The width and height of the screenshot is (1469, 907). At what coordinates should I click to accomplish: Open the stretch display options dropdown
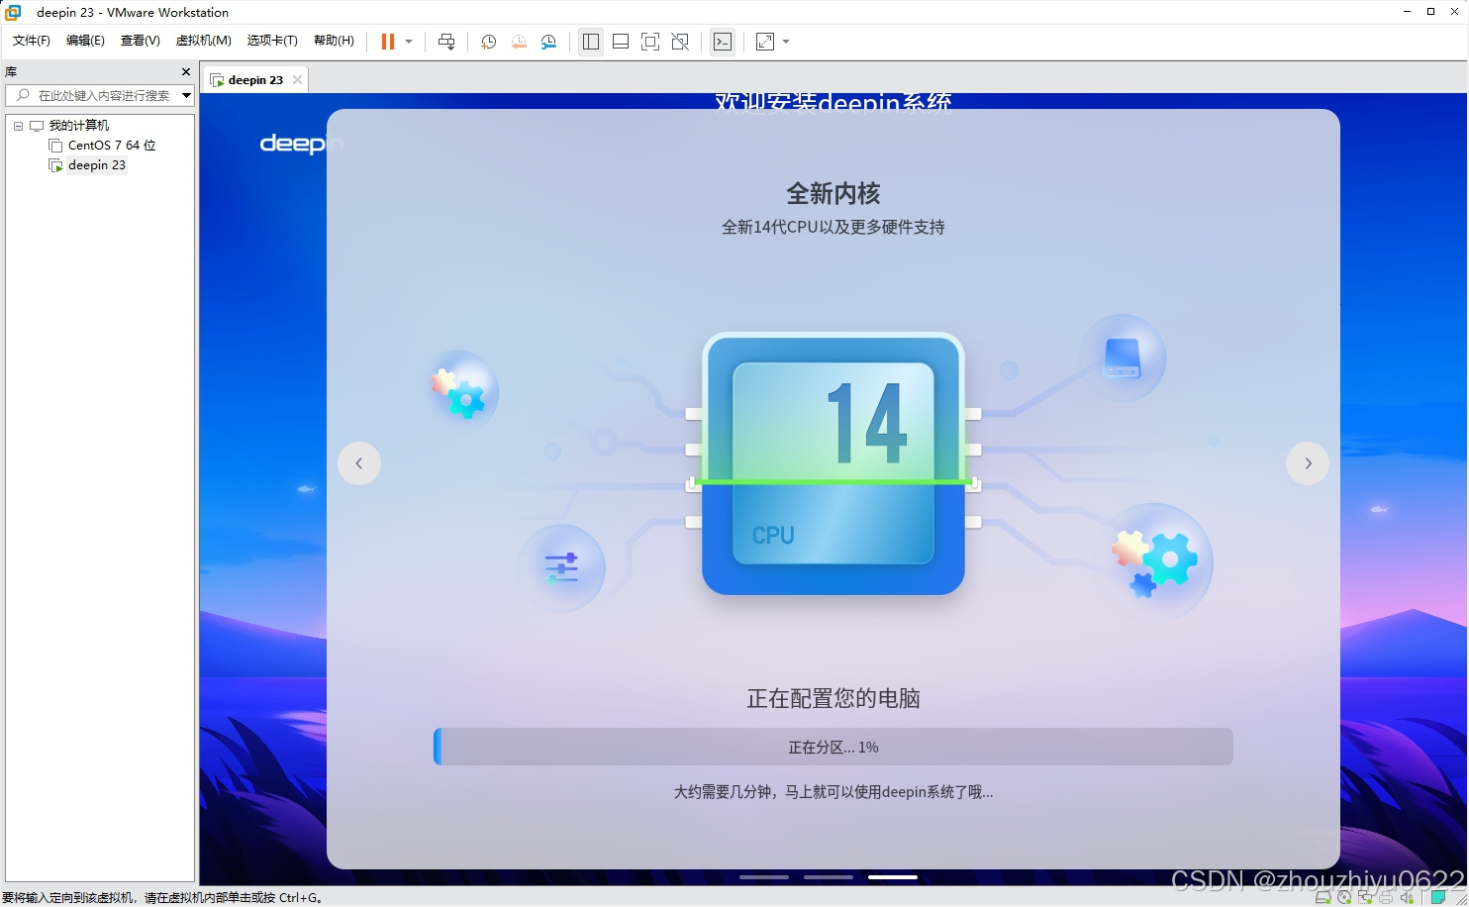click(x=786, y=42)
